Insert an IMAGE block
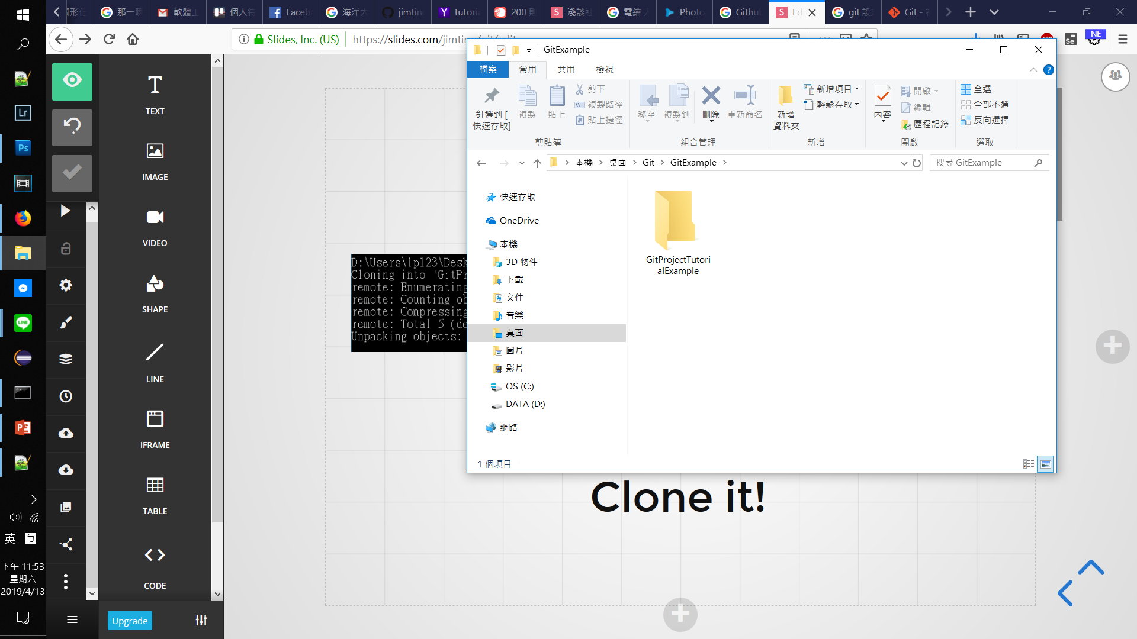 pos(155,160)
